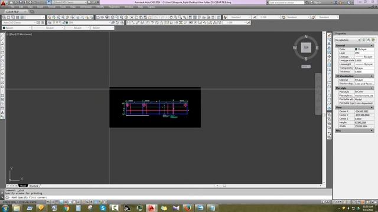Toggle Infer Constraints in status bar
Viewport: 378px width, 212px height.
[48, 202]
